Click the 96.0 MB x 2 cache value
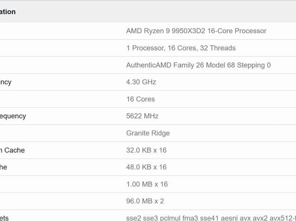The width and height of the screenshot is (296, 221). (x=145, y=201)
